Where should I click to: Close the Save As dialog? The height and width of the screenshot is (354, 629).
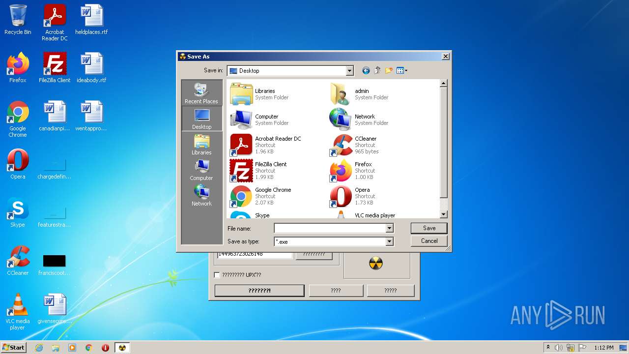click(445, 57)
